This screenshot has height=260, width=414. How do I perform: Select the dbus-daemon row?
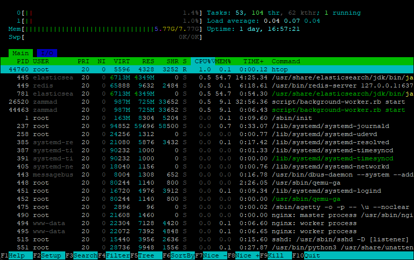point(207,175)
